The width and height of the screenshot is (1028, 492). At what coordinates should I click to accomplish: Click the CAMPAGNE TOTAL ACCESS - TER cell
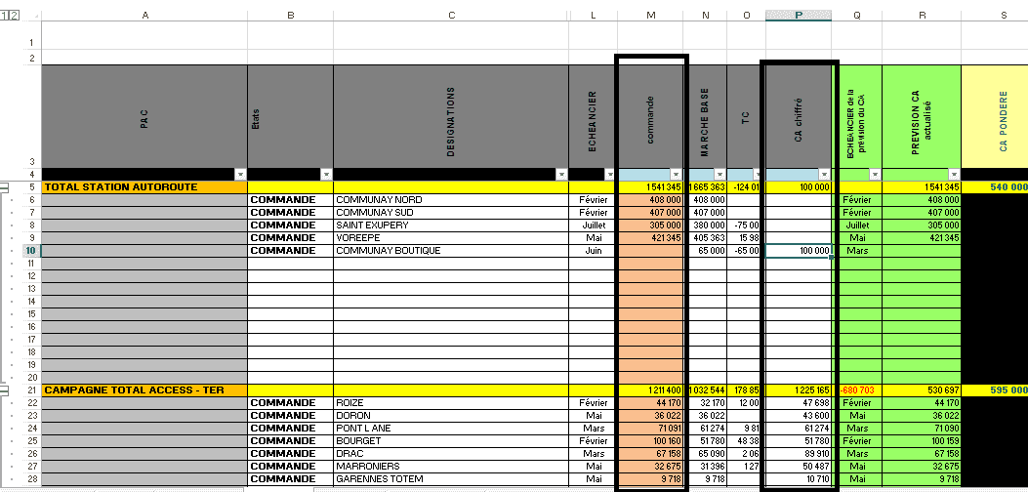144,390
